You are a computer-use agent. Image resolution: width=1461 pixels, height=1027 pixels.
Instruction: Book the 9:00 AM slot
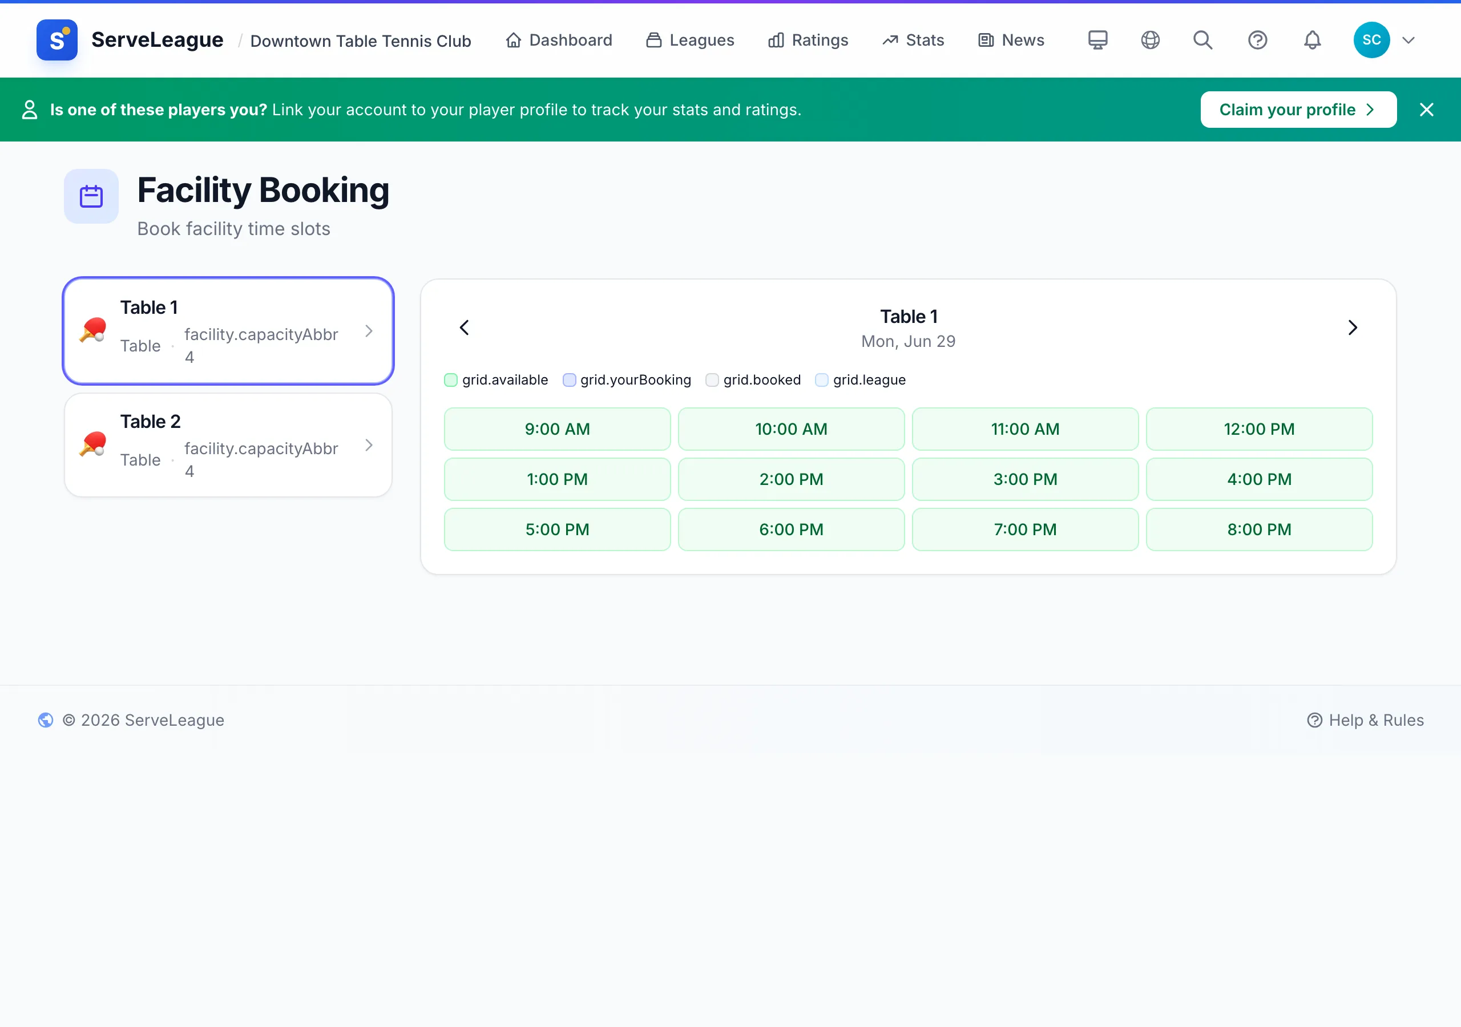click(558, 429)
